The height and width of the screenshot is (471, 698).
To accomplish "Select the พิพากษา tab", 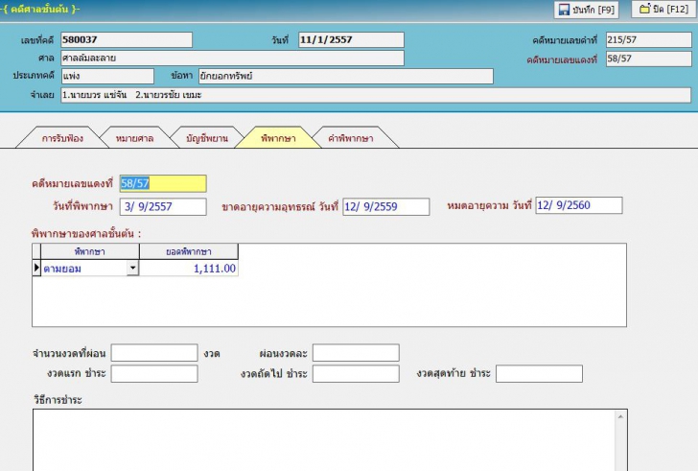I will click(278, 138).
